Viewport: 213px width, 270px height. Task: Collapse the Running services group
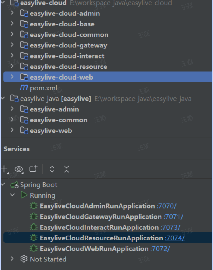click(12, 195)
